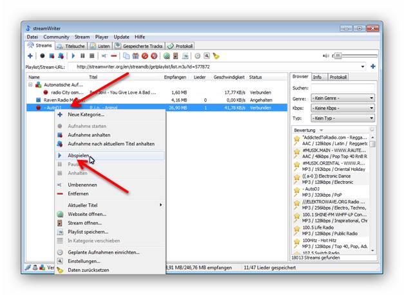Choose Neue Kategorie... in the context menu
This screenshot has width=404, height=295.
click(110, 114)
